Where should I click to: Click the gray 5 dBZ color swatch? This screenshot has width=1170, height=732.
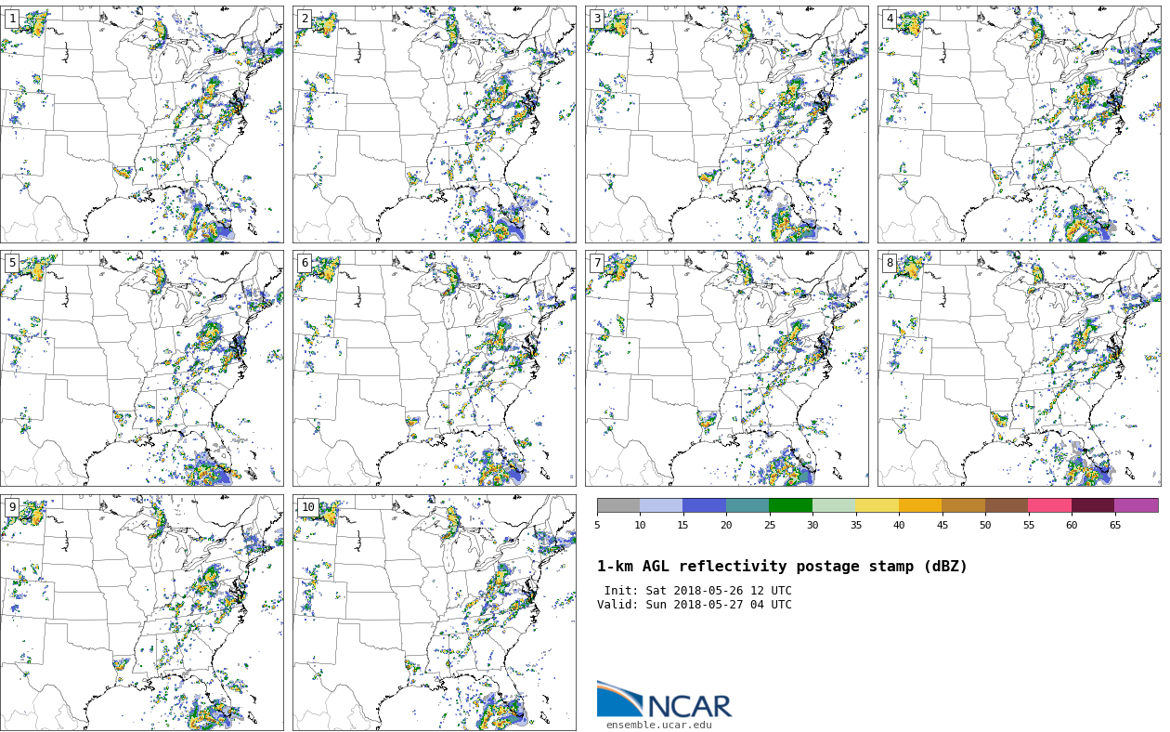618,505
